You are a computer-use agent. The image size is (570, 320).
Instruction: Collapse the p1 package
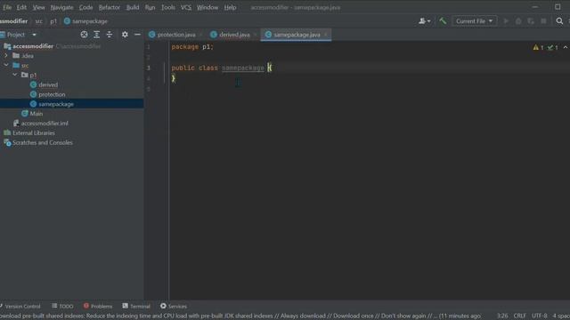pyautogui.click(x=15, y=75)
